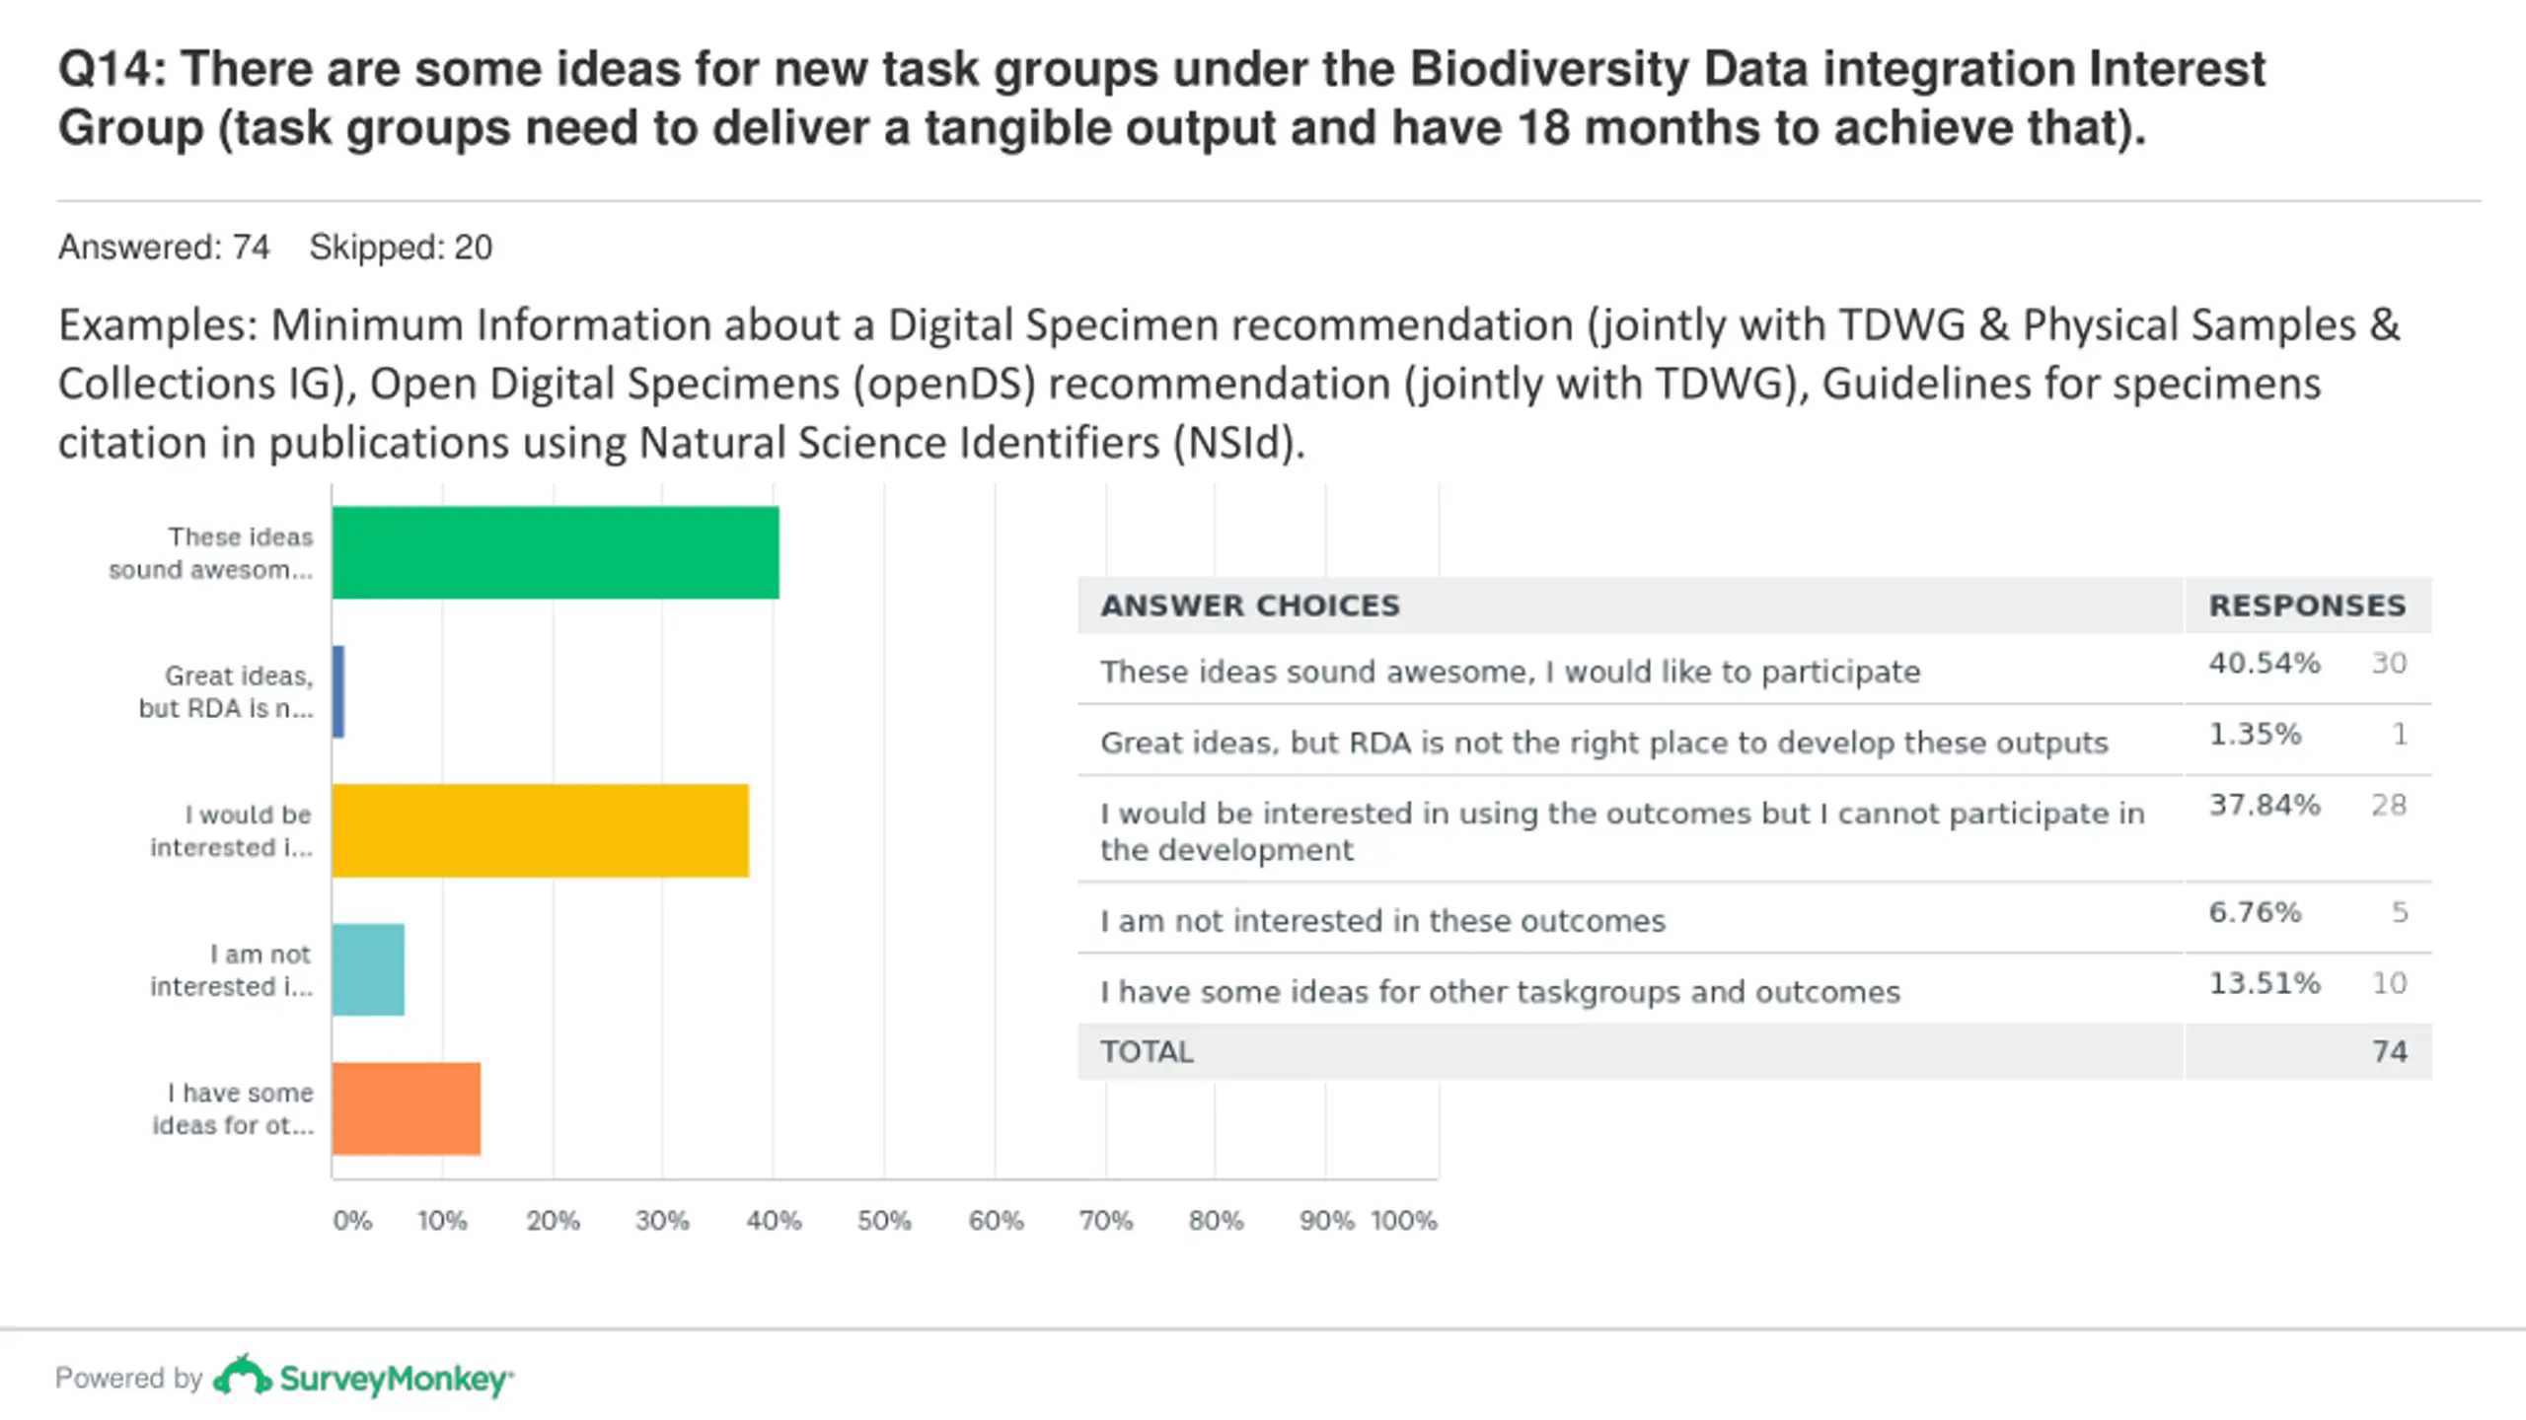Screen dimensions: 2526x1420
Task: Click the 'Great ideas, but RDA' table row
Action: (x=1754, y=741)
